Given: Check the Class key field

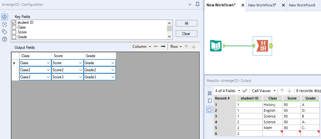Looking at the screenshot, I should pos(14,28).
